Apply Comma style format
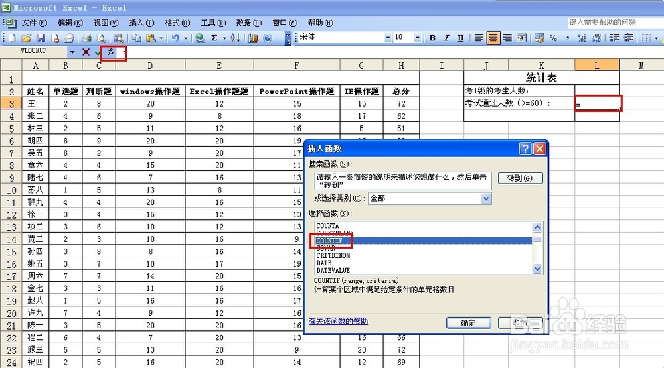 click(568, 38)
